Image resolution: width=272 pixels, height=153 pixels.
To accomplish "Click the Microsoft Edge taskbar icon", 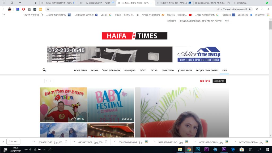I will (x=233, y=149).
